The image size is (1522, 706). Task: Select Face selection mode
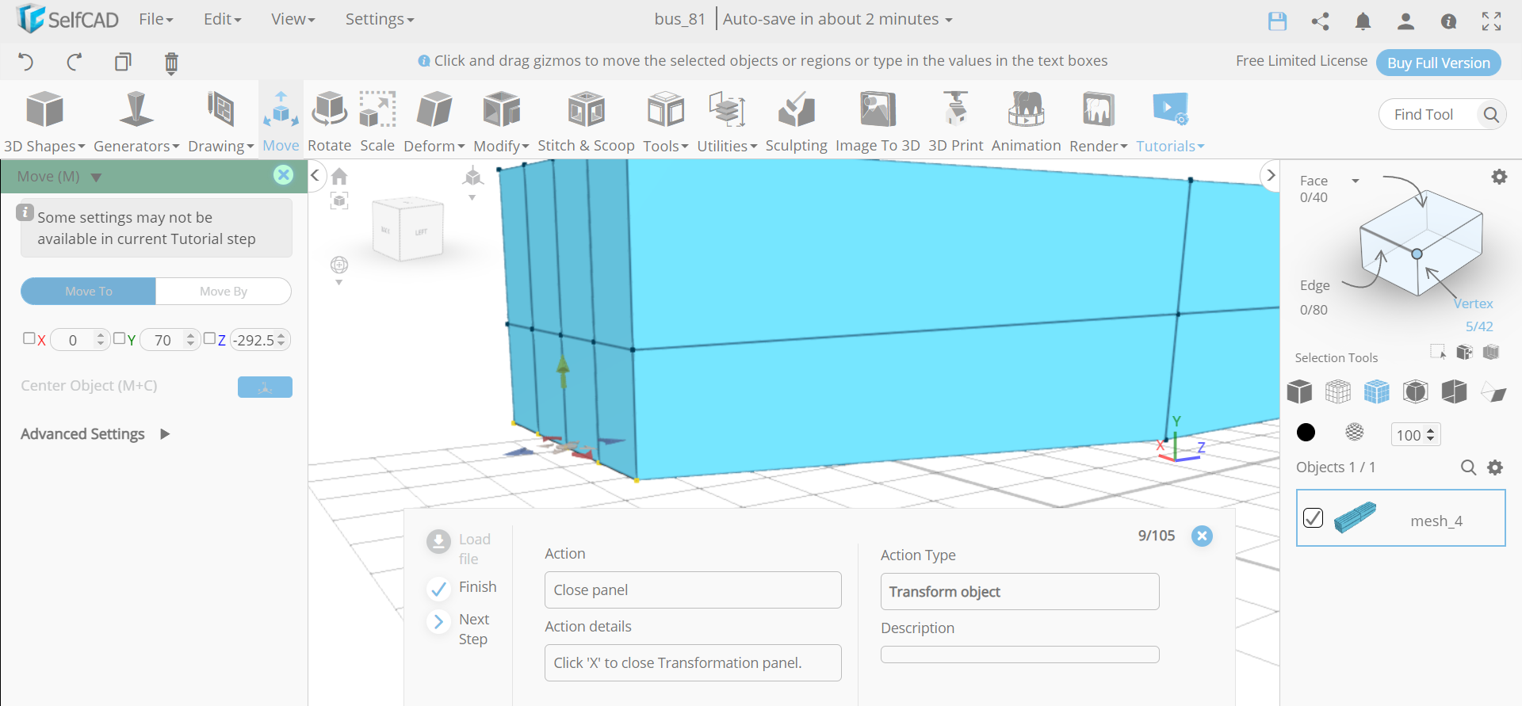pyautogui.click(x=1314, y=181)
